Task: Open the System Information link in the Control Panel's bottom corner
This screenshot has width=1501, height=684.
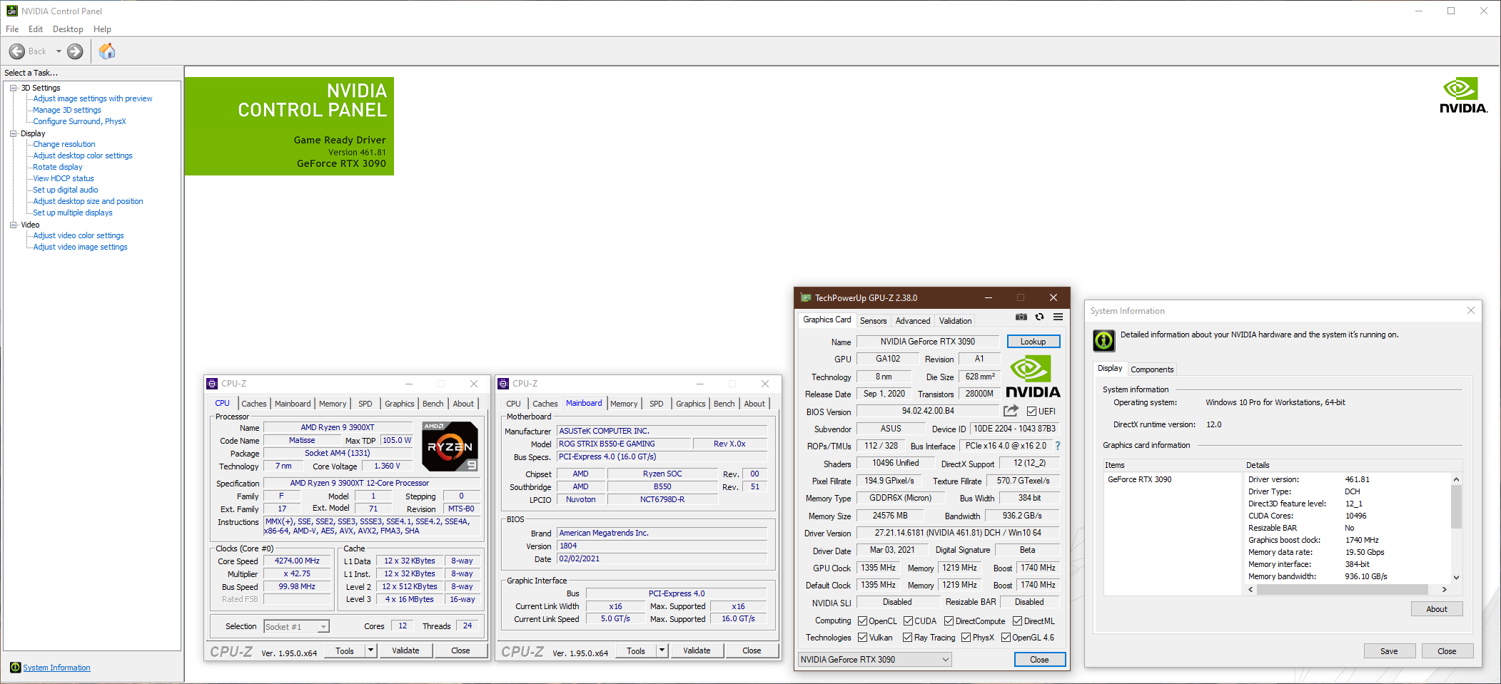Action: point(56,668)
